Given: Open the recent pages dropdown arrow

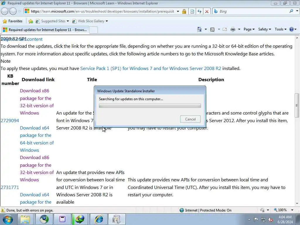Looking at the screenshot, I should click(20, 11).
